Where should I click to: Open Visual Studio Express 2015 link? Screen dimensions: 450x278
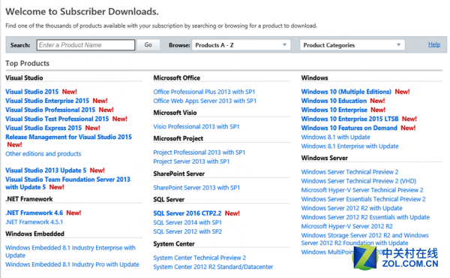pos(43,128)
